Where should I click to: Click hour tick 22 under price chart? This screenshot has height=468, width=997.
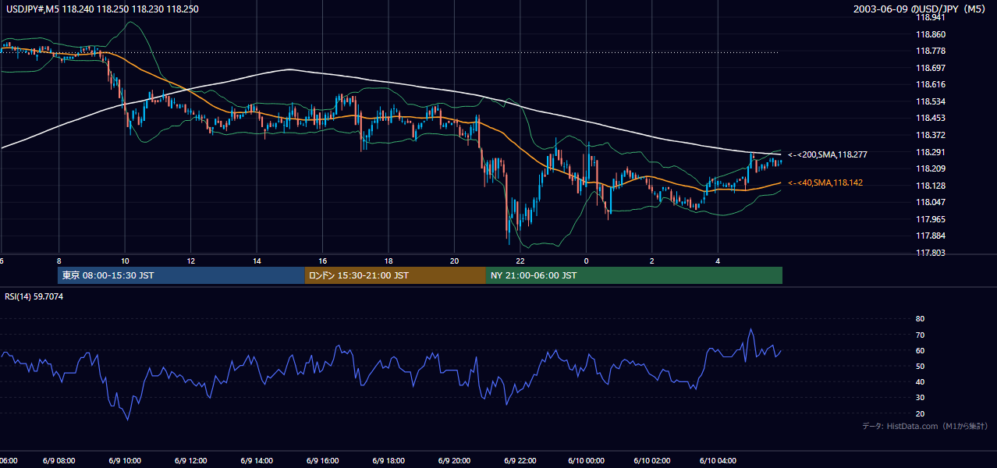pyautogui.click(x=520, y=261)
